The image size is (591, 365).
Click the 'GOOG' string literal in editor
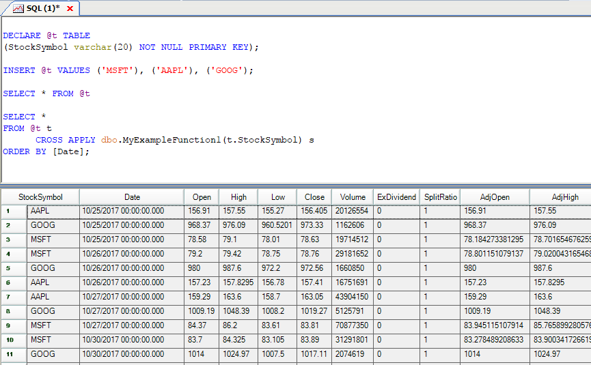(x=227, y=71)
